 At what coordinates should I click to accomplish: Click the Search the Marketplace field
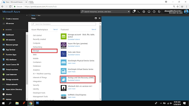63,24
